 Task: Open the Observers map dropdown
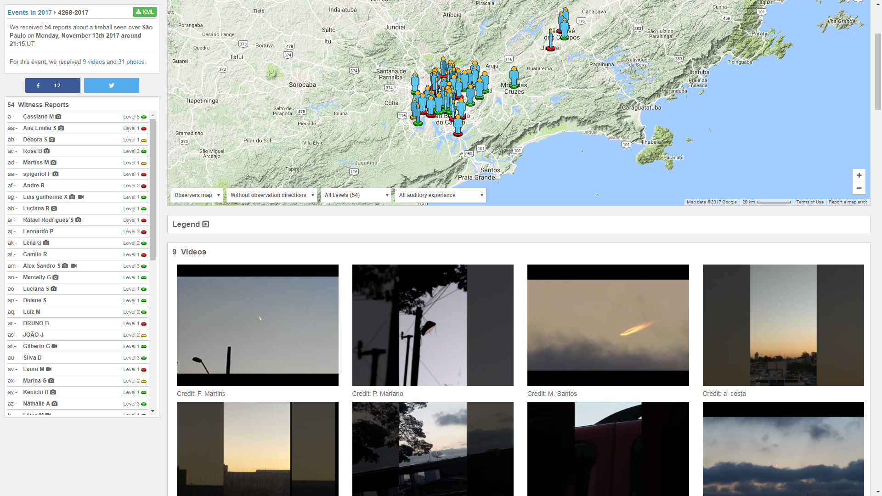(x=197, y=195)
